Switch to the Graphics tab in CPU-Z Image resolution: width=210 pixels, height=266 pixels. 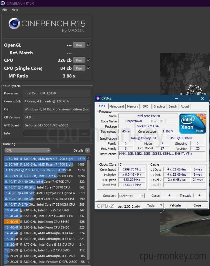tap(159, 106)
